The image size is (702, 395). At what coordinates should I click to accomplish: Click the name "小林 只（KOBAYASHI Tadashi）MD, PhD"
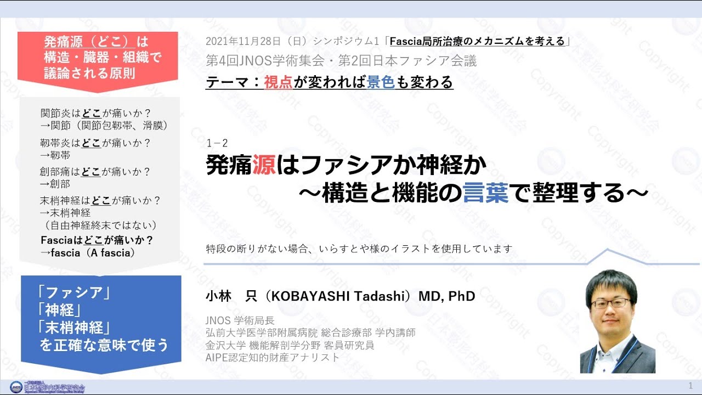pyautogui.click(x=341, y=296)
